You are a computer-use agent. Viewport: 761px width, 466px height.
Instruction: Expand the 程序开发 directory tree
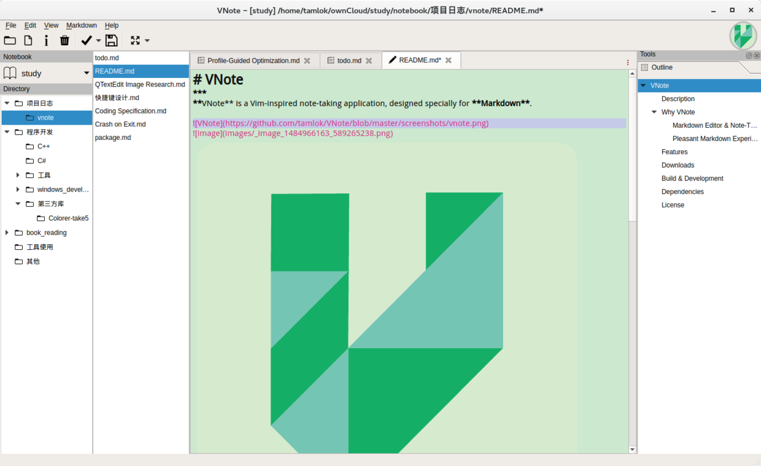[6, 131]
